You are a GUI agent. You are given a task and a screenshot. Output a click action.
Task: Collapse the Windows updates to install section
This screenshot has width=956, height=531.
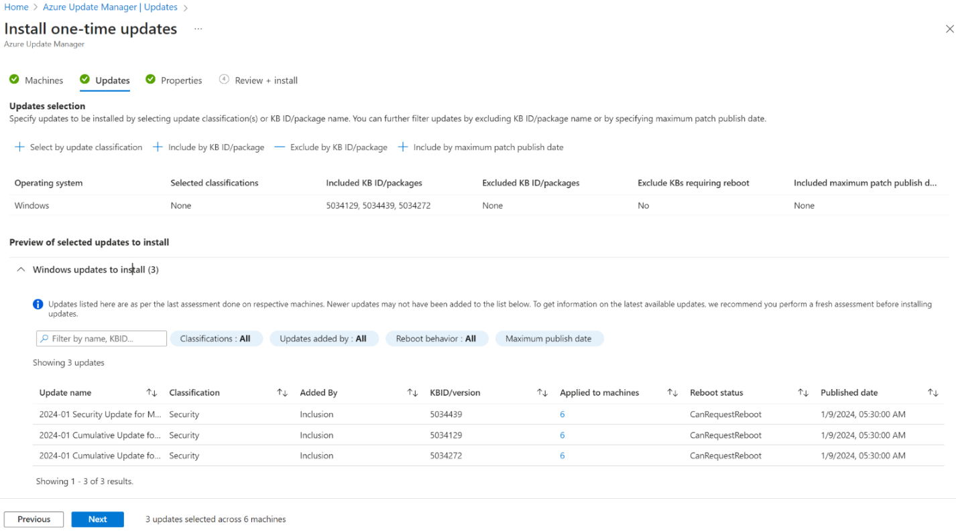(21, 270)
